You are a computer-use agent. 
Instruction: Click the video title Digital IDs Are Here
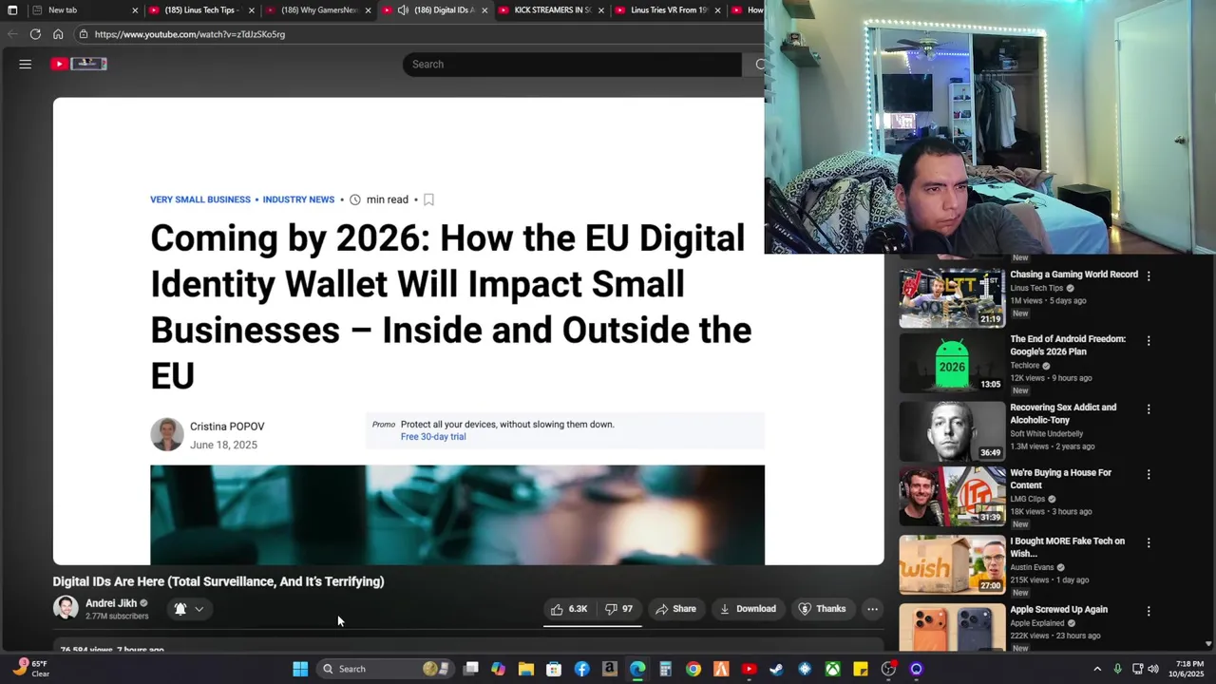point(218,581)
